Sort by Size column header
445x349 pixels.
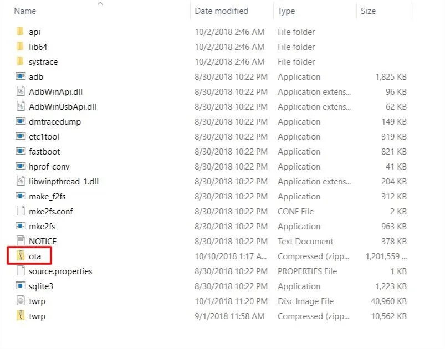[x=368, y=11]
